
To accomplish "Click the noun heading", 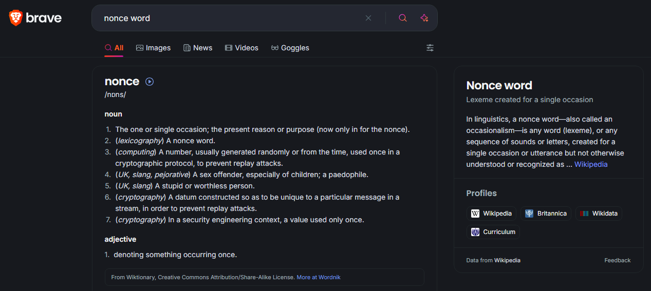I will click(113, 114).
